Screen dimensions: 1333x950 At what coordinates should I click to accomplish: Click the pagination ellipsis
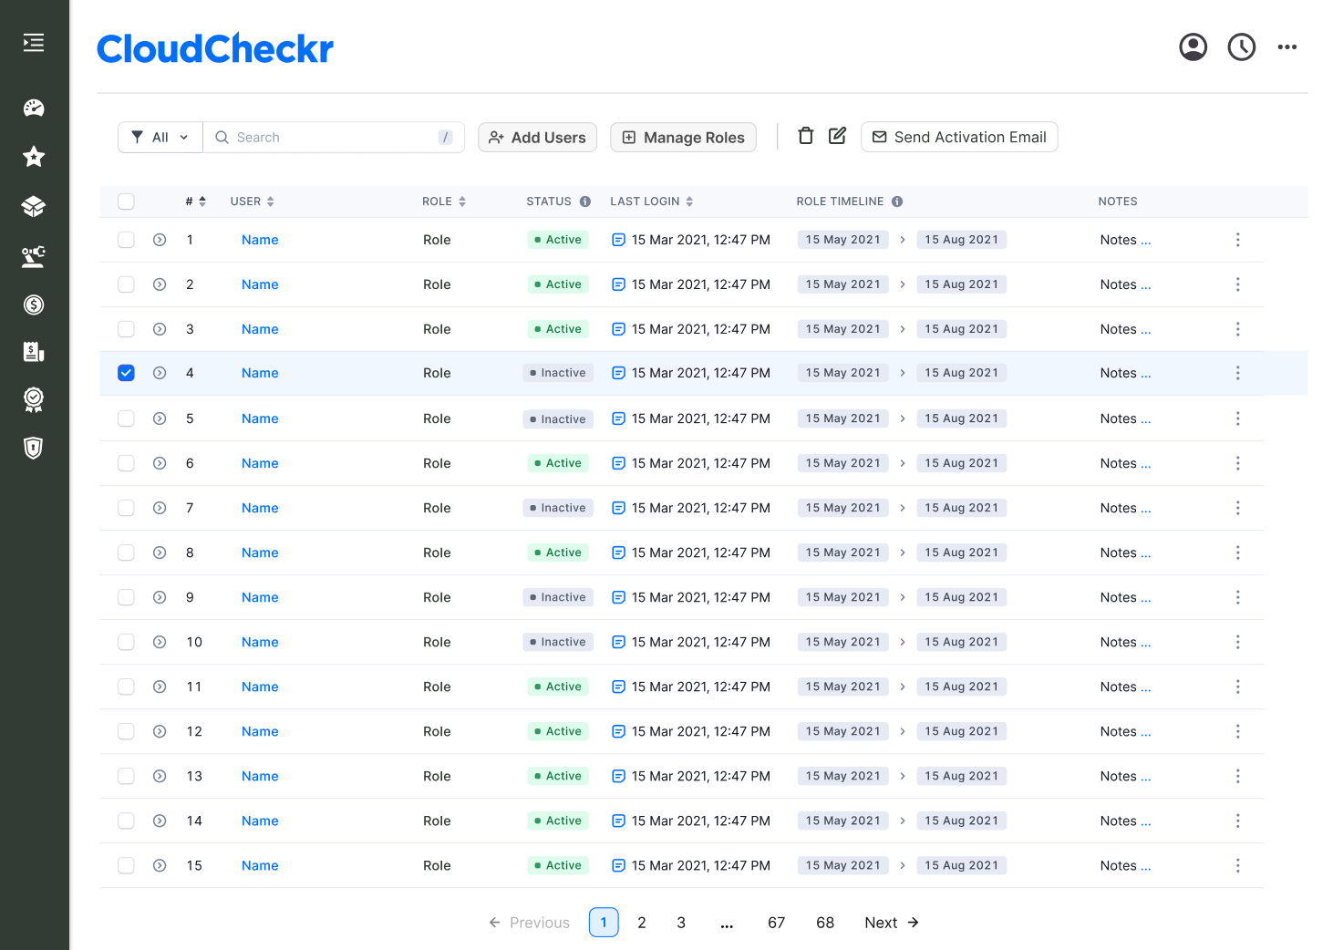(727, 924)
